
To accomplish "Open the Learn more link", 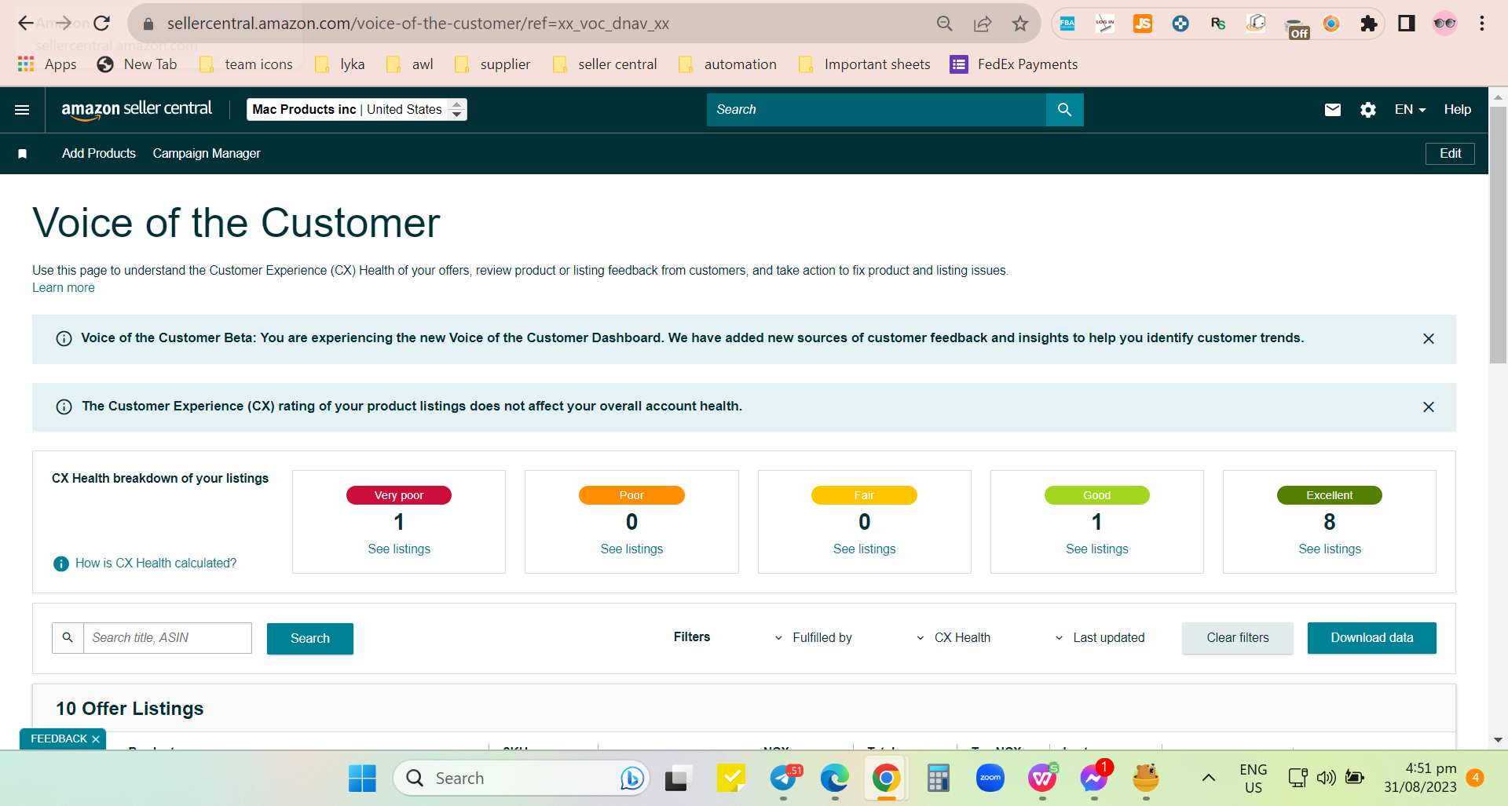I will tap(64, 288).
